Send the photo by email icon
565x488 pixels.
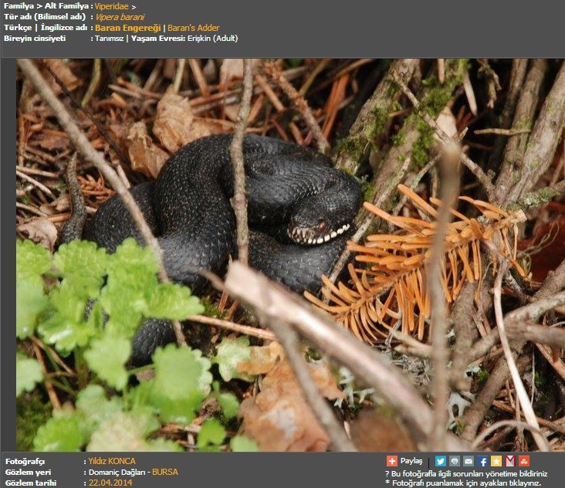click(x=469, y=461)
